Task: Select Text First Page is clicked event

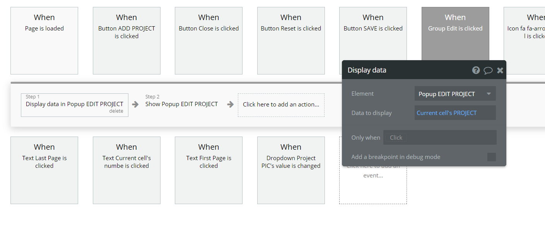Action: [208, 170]
